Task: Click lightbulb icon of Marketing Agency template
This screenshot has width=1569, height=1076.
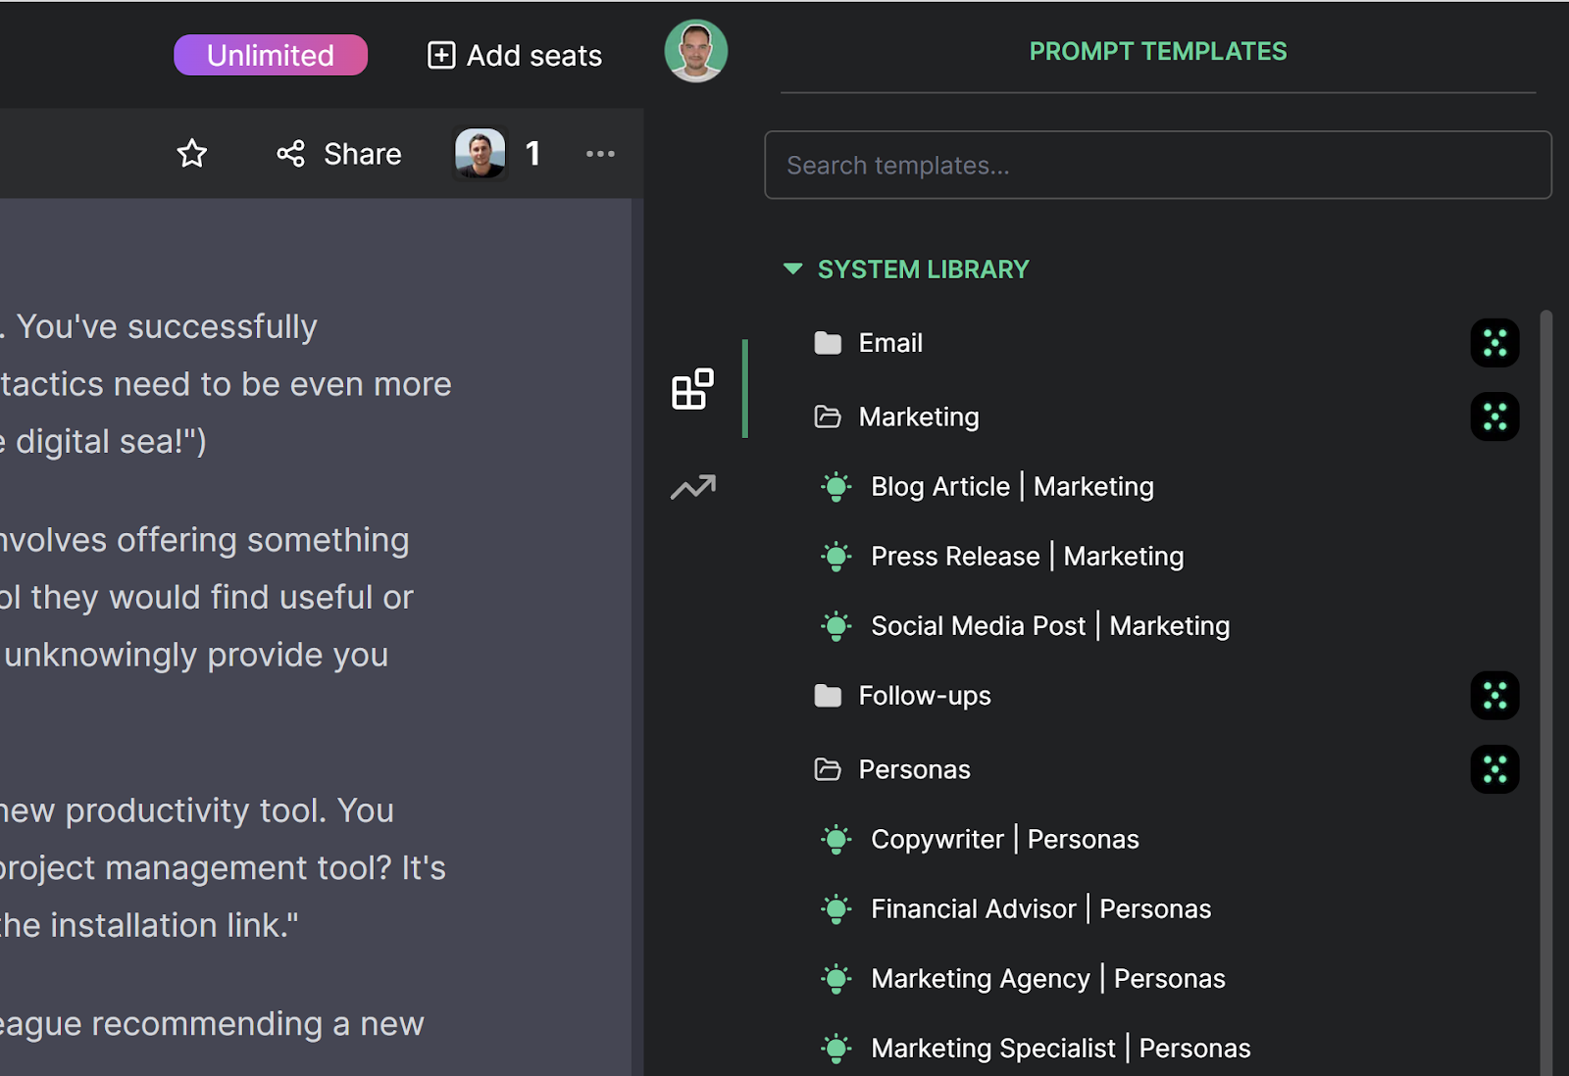Action: (x=836, y=979)
